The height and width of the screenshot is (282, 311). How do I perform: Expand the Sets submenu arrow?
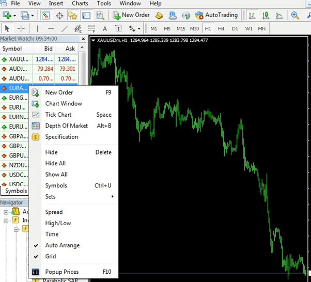click(x=113, y=197)
